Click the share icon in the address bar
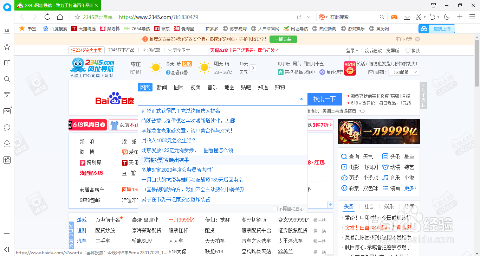 click(x=299, y=17)
